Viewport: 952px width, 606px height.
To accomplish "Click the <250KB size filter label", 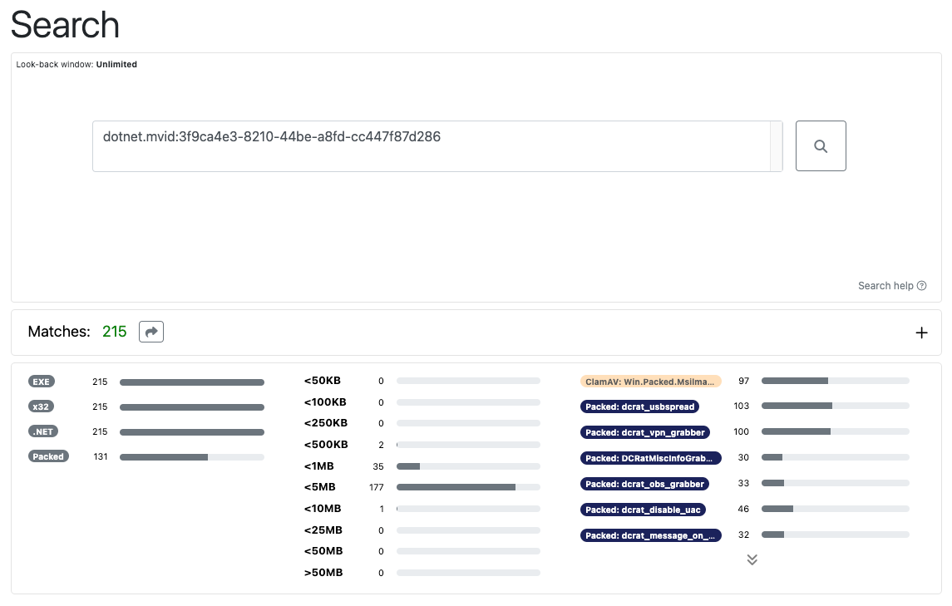I will click(x=326, y=422).
